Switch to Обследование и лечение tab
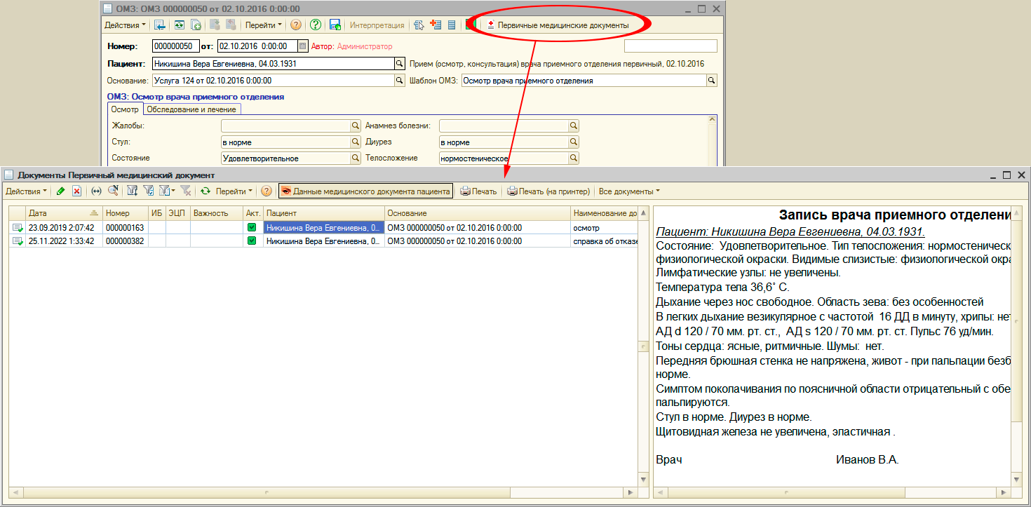Screen dimensions: 1031x507 (x=192, y=109)
